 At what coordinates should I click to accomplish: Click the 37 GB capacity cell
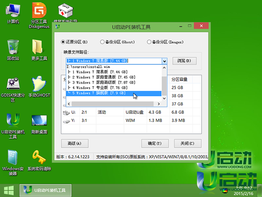pos(177,104)
